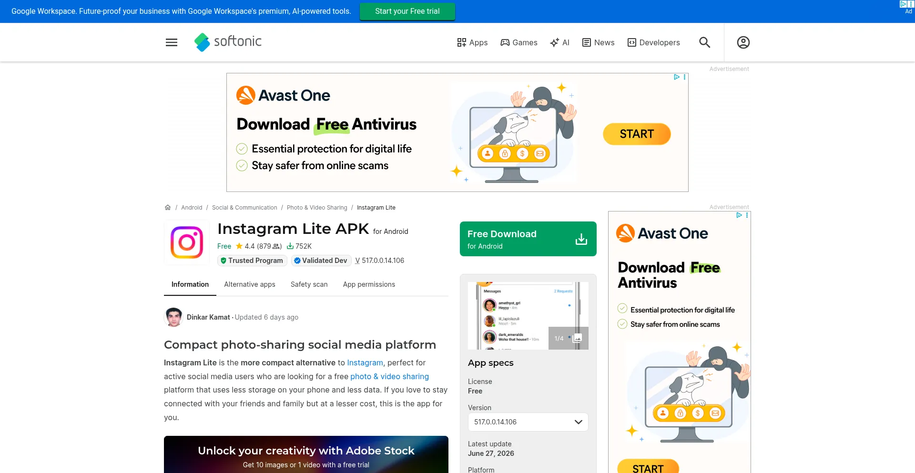Viewport: 915px width, 473px height.
Task: Open the Messages screenshot thumbnail
Action: coord(528,316)
